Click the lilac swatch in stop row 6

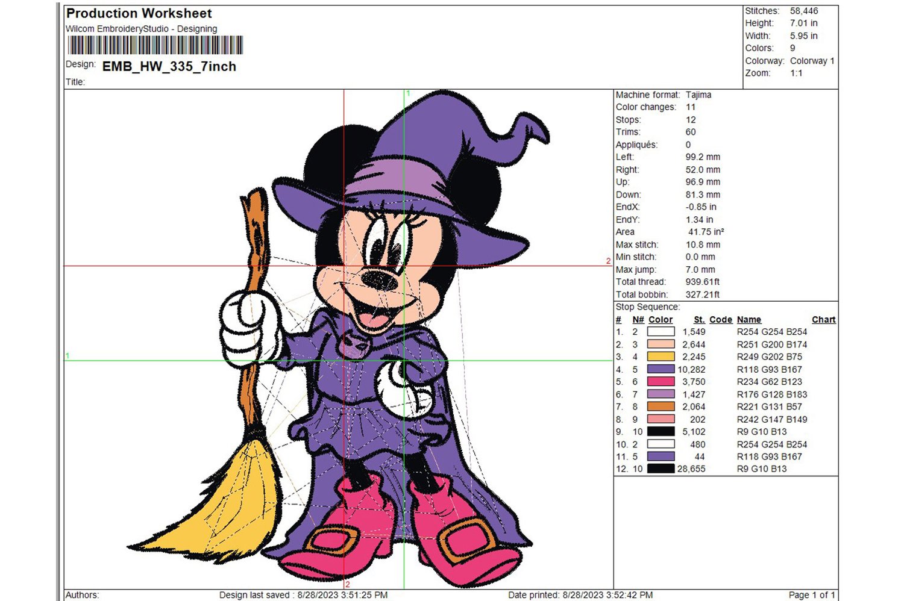pos(661,394)
